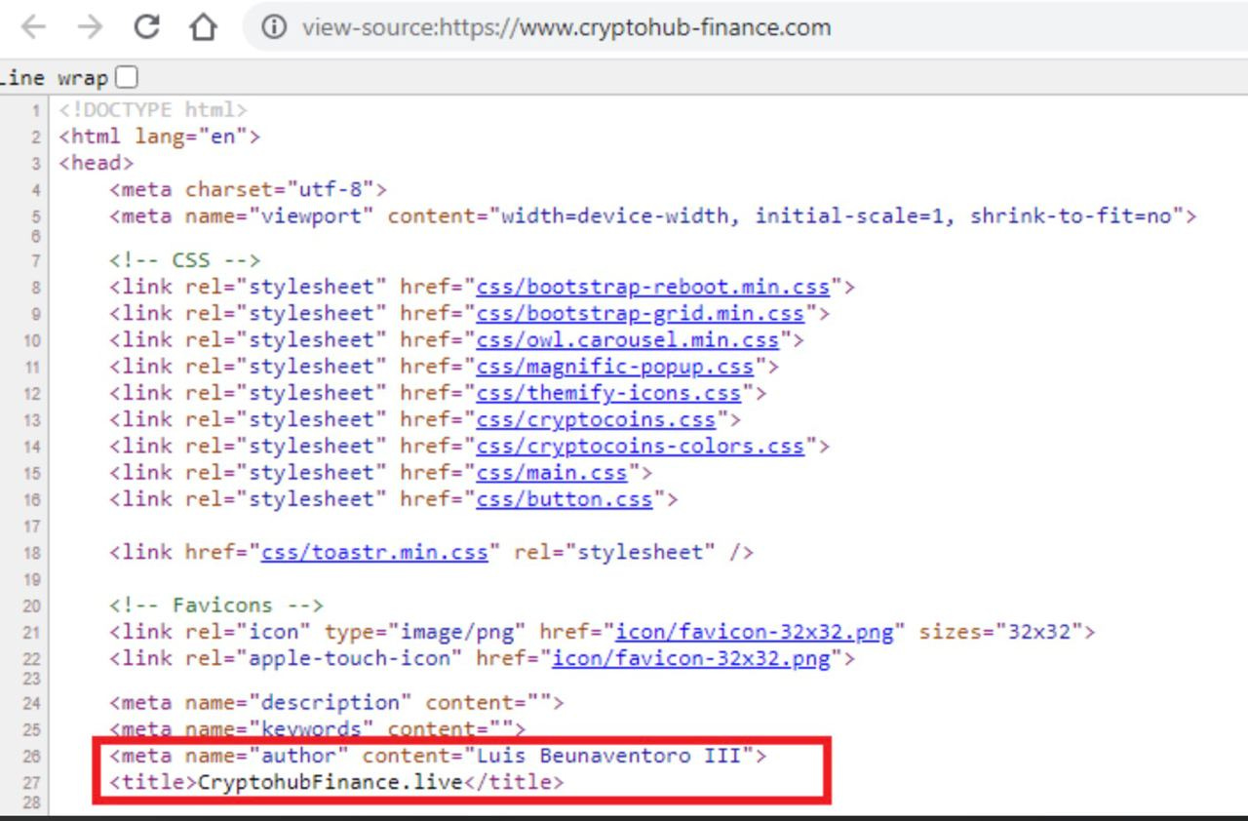Go to the browser home icon

tap(203, 27)
